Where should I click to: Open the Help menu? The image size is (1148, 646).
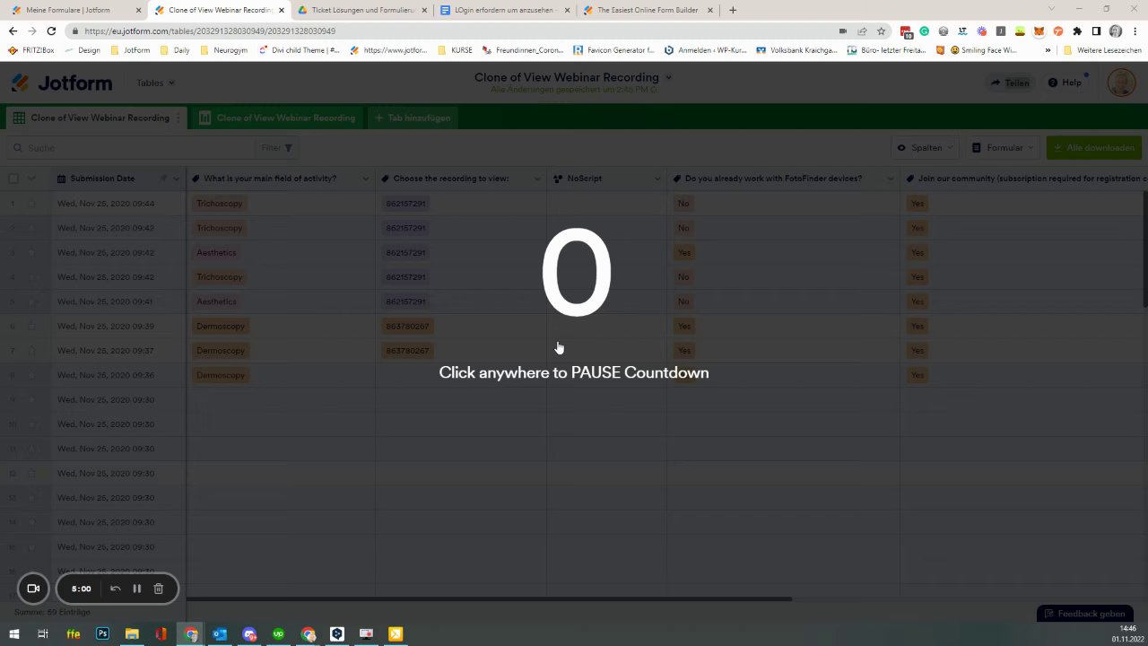point(1065,83)
